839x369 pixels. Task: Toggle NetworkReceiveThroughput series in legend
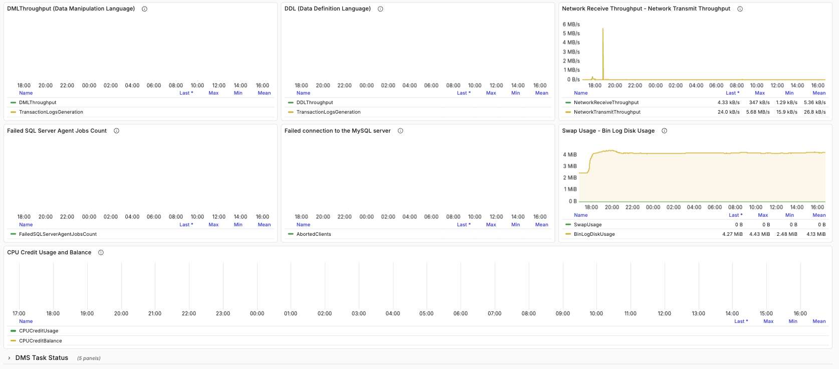coord(606,103)
